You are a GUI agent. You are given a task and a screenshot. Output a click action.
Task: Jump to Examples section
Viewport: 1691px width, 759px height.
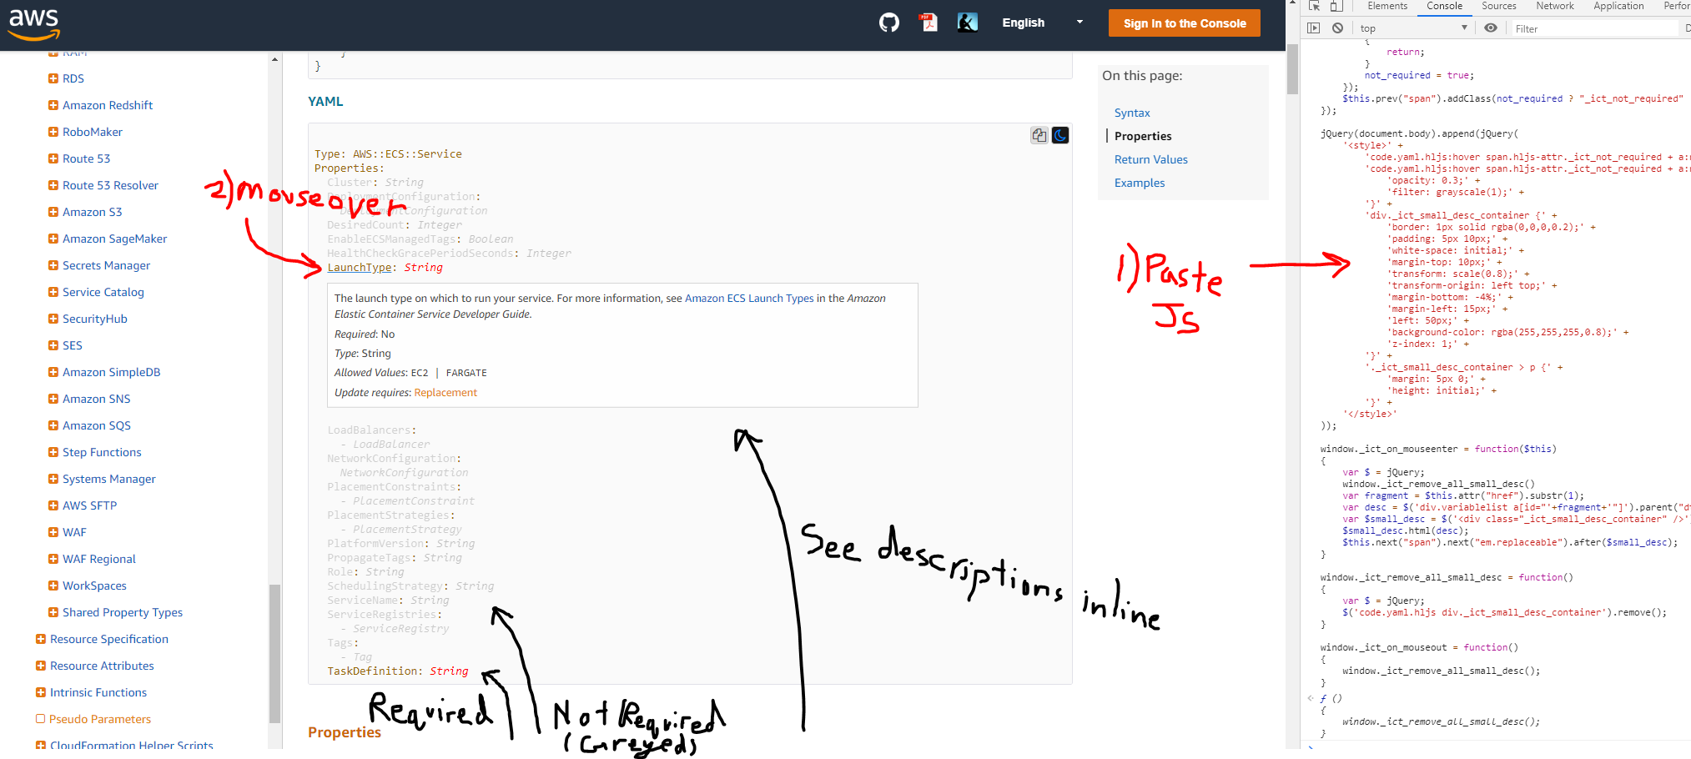[1140, 183]
